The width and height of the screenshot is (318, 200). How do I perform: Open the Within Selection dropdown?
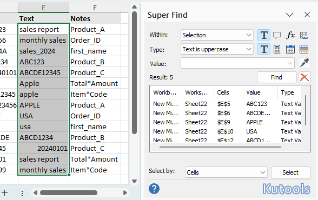pos(217,35)
